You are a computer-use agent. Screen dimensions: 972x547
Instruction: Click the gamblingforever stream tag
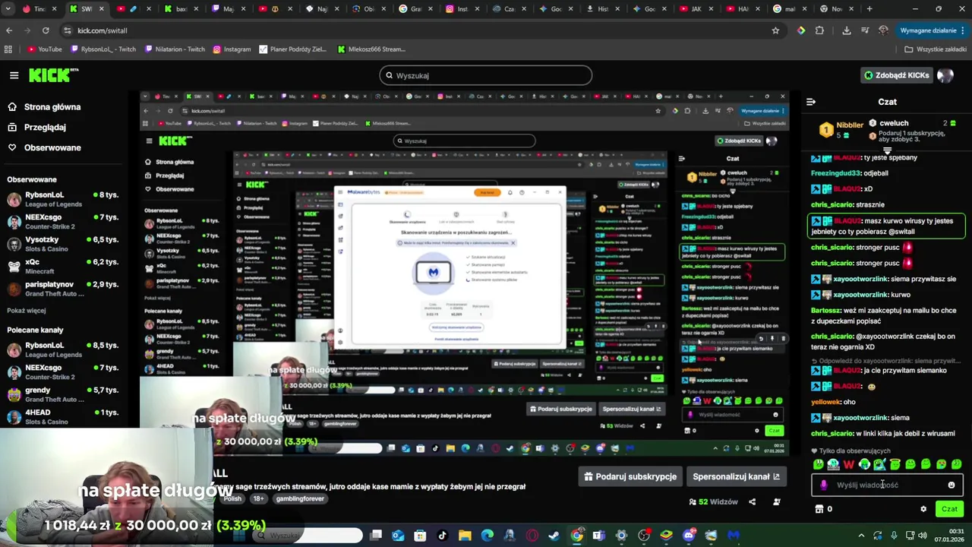pyautogui.click(x=300, y=498)
